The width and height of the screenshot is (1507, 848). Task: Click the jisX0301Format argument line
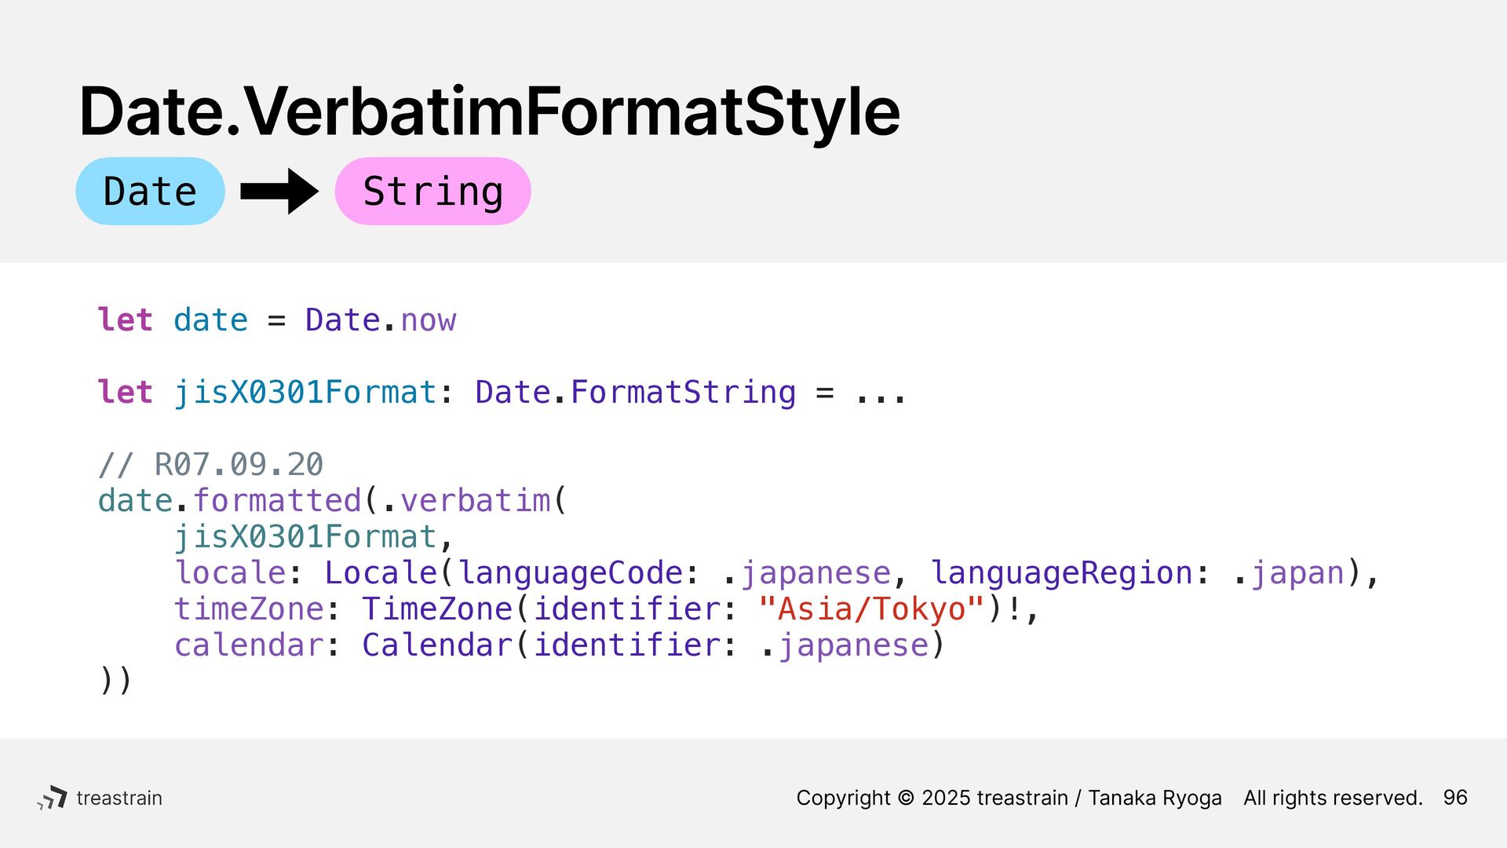(314, 537)
